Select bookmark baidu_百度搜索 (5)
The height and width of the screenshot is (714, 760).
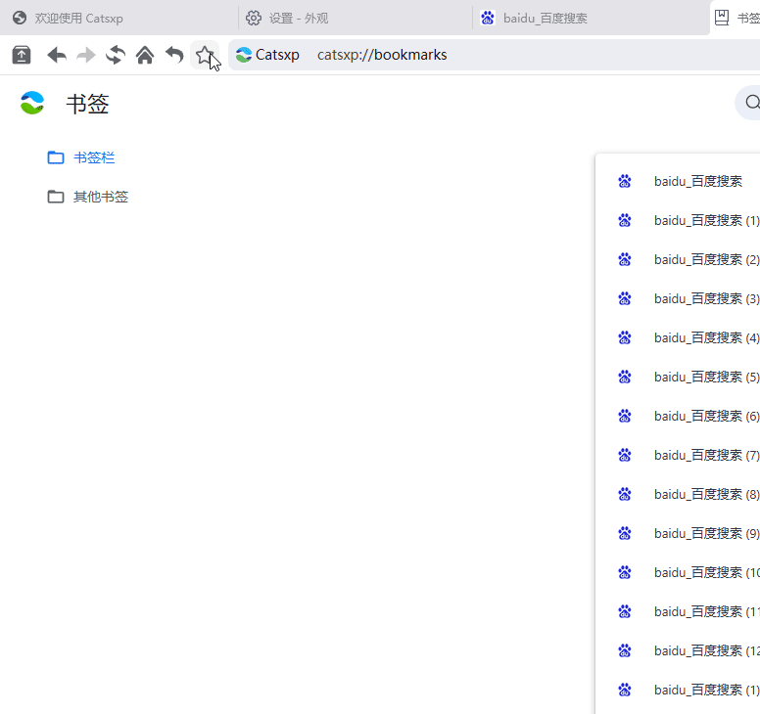678,377
